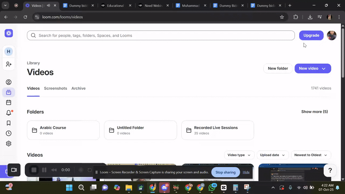Click the Upgrade button
Image resolution: width=345 pixels, height=194 pixels.
(x=311, y=35)
